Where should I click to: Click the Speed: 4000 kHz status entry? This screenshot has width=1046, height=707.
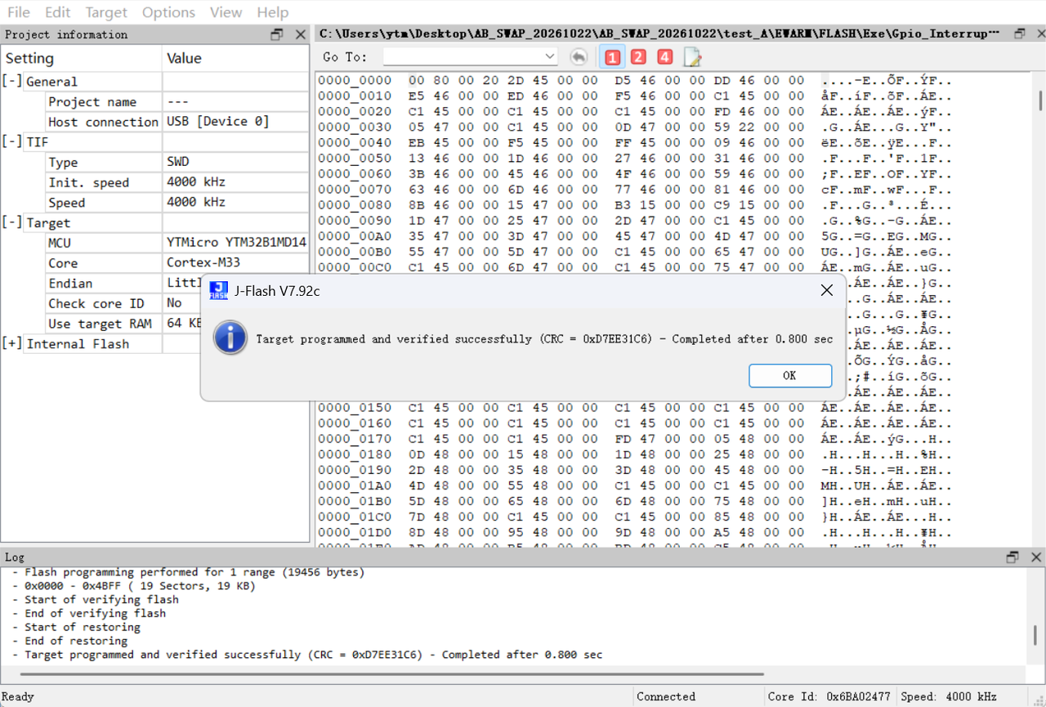click(949, 696)
